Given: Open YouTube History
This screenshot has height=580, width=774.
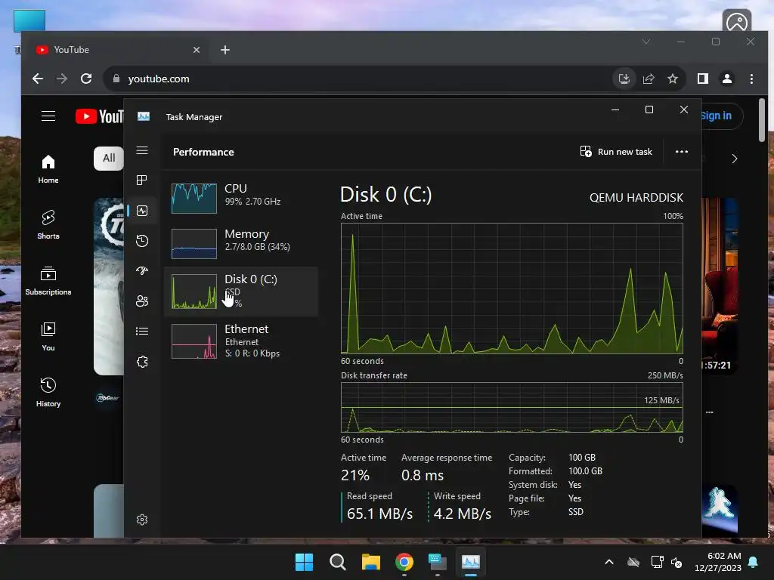Looking at the screenshot, I should pyautogui.click(x=48, y=393).
